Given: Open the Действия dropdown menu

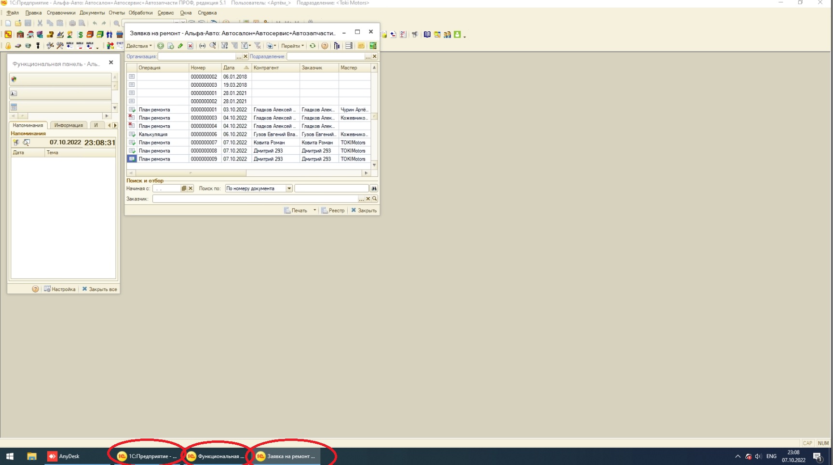Looking at the screenshot, I should 139,46.
